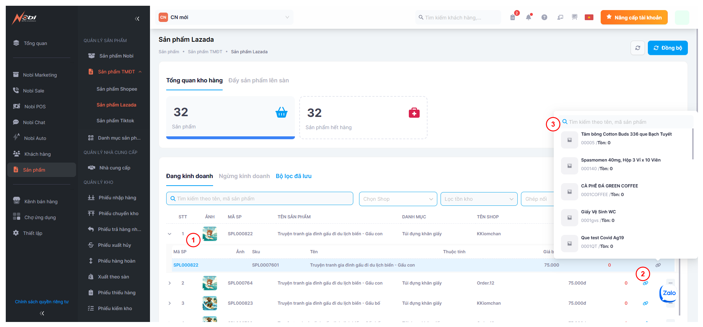Screen dimensions: 703x327
Task: Click the Nâng cấp tài khoản button
Action: pos(634,17)
